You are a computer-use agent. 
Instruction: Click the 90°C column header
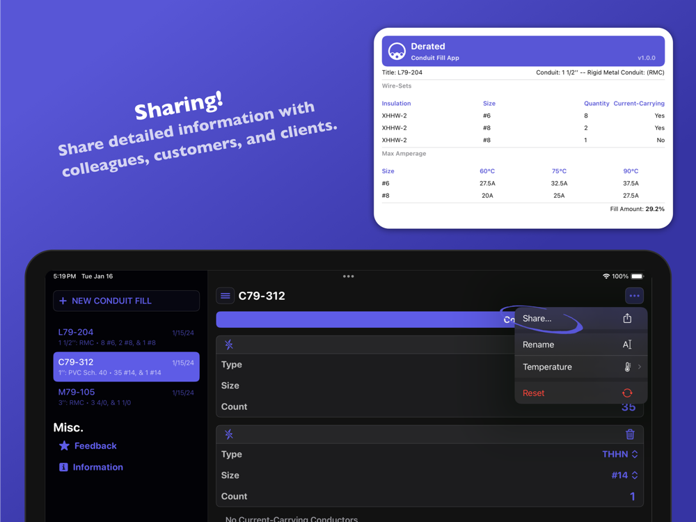click(631, 171)
